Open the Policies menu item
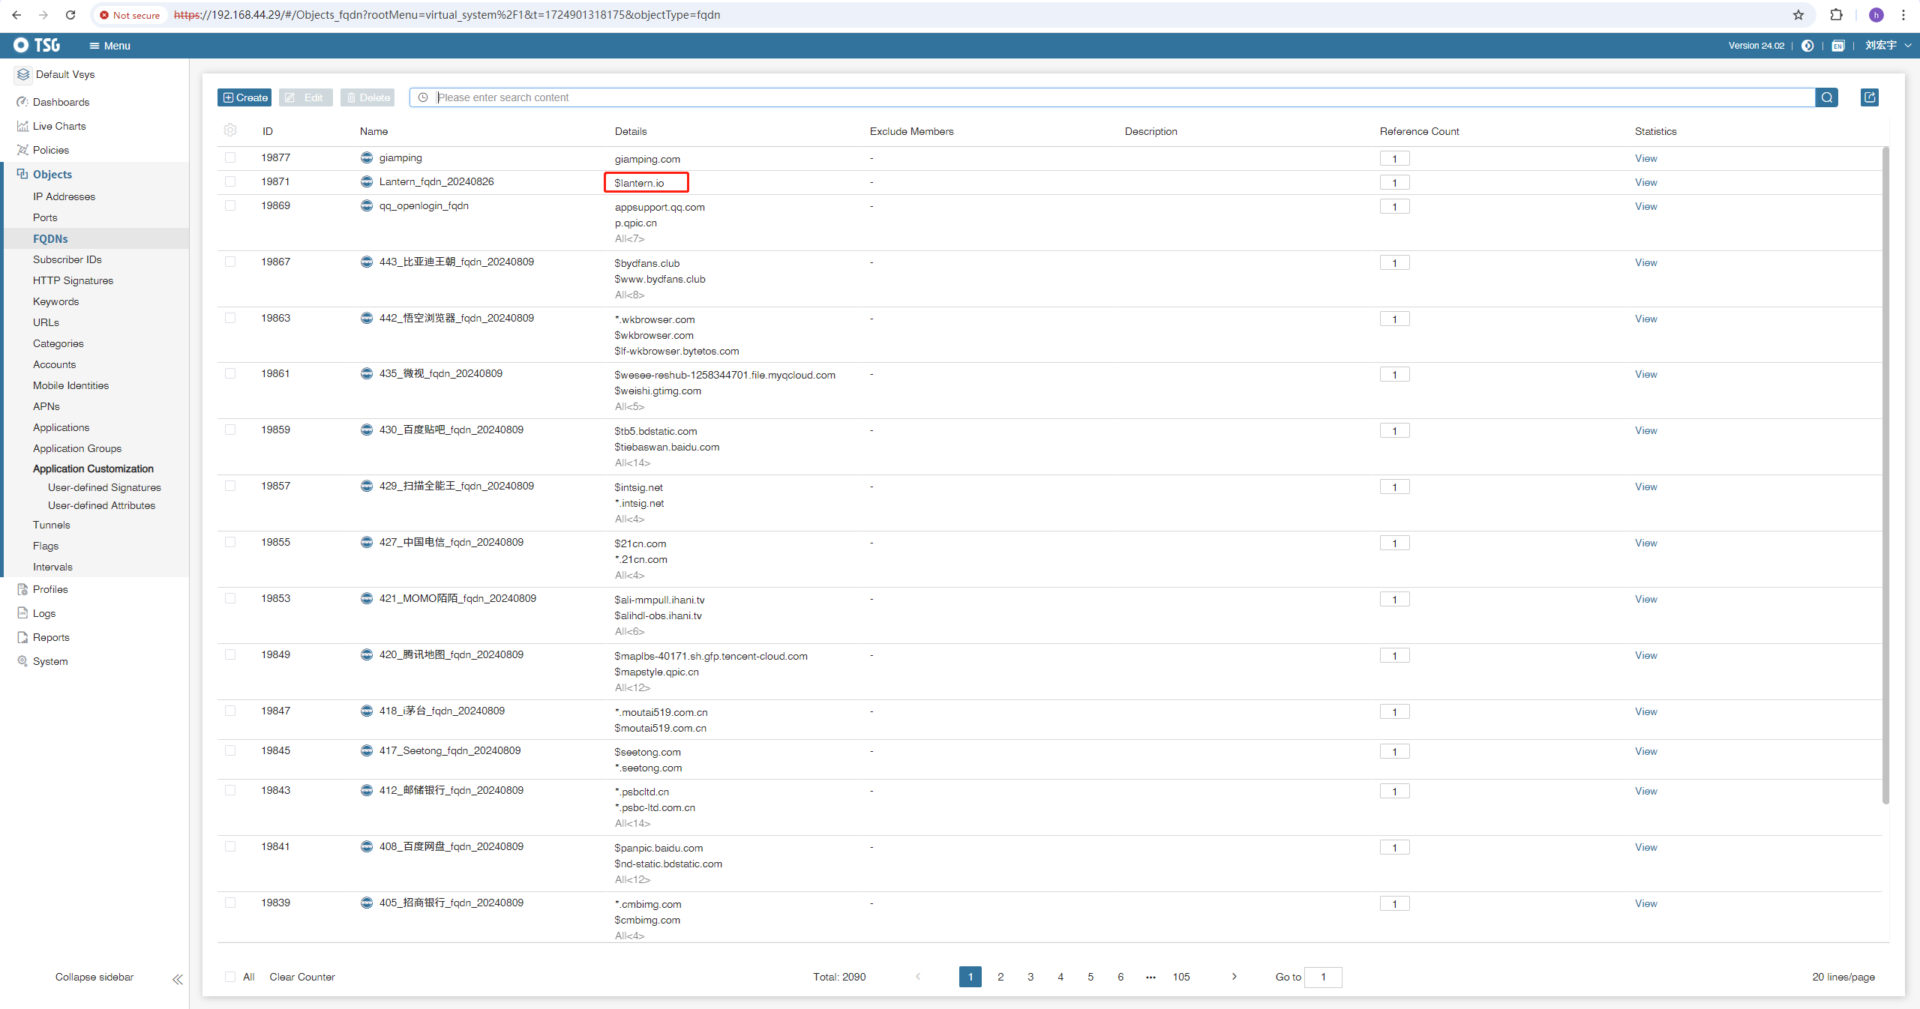Viewport: 1920px width, 1009px height. (51, 150)
